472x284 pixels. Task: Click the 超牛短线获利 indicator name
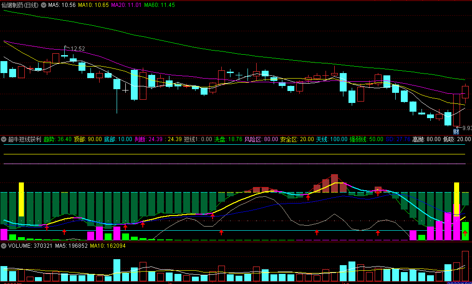click(x=25, y=139)
